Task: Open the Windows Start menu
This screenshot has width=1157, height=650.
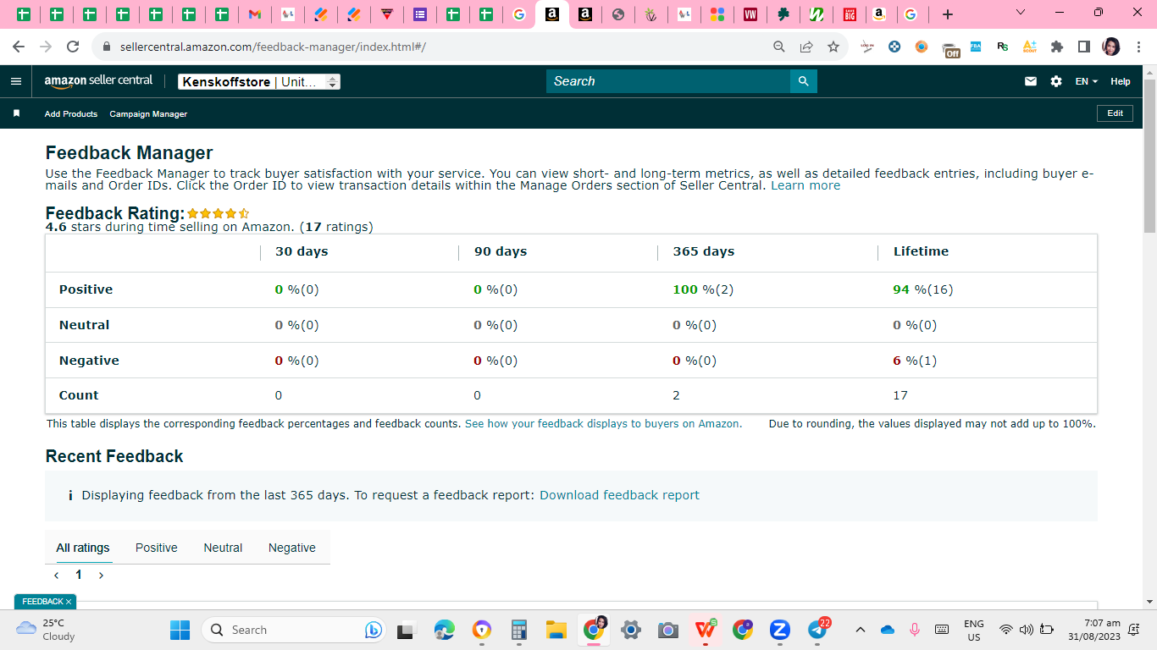Action: pyautogui.click(x=180, y=630)
